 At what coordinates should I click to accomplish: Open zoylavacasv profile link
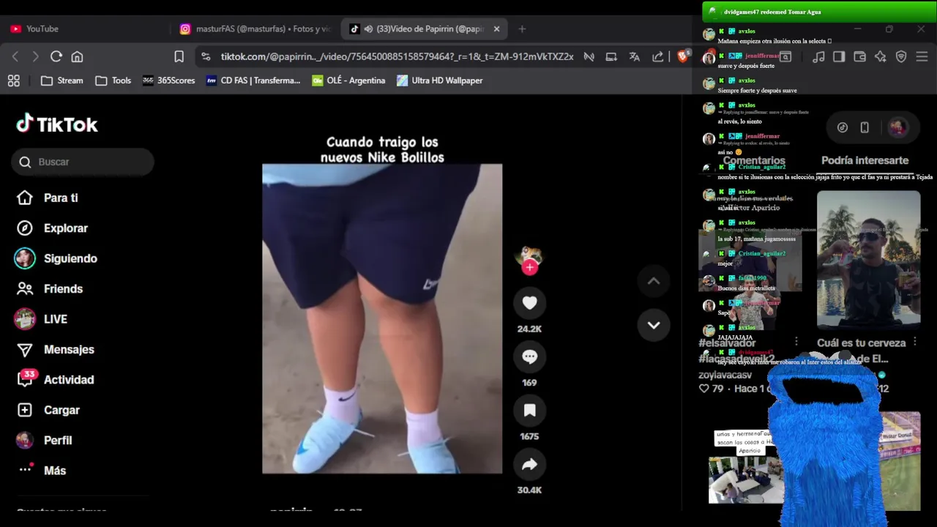tap(725, 375)
